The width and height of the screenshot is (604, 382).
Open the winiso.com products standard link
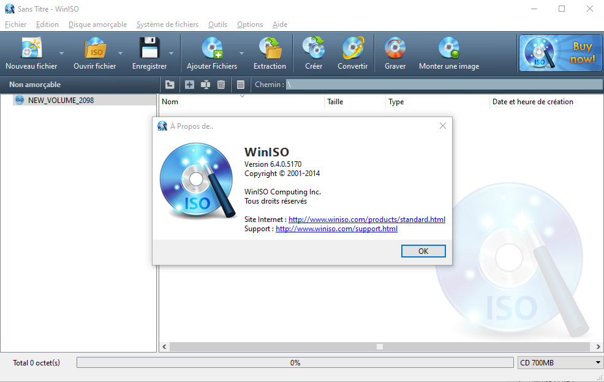pyautogui.click(x=367, y=220)
